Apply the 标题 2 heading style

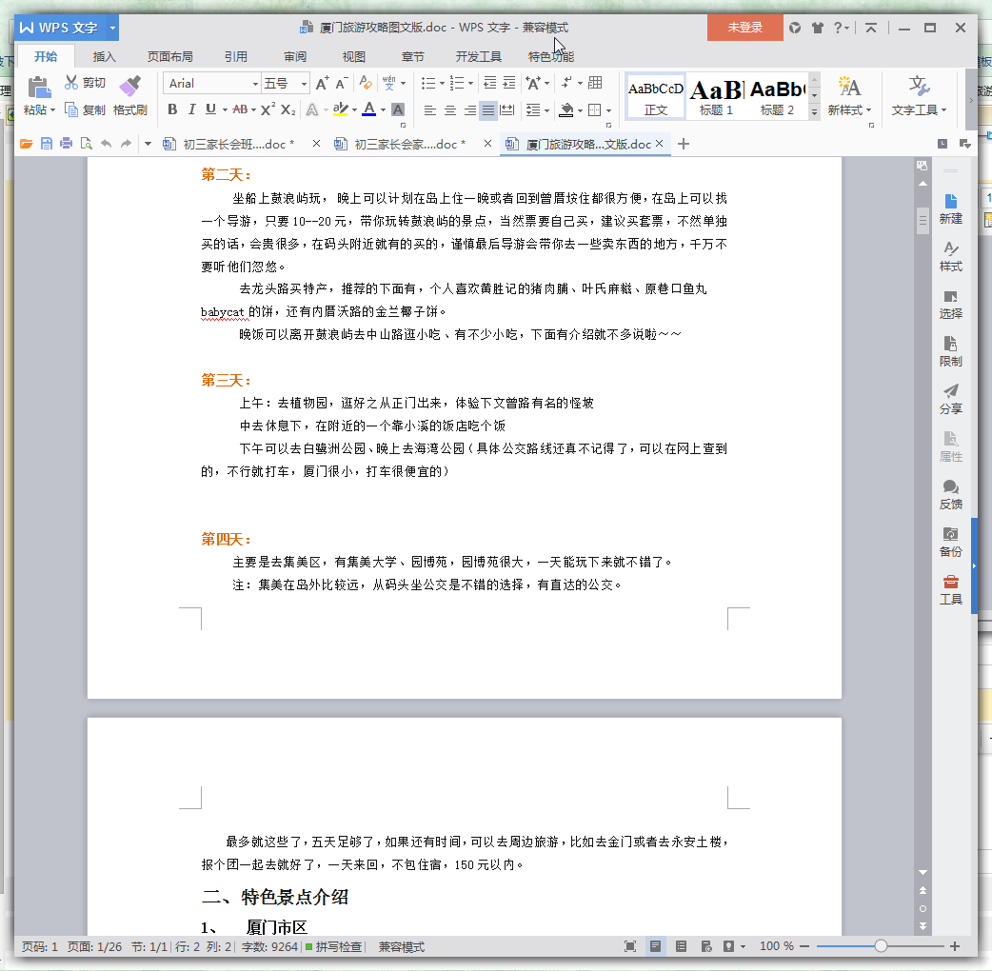click(777, 96)
